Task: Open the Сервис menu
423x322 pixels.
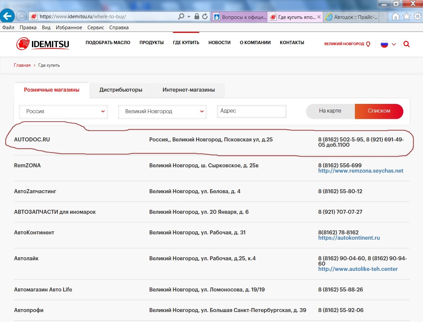Action: (96, 28)
